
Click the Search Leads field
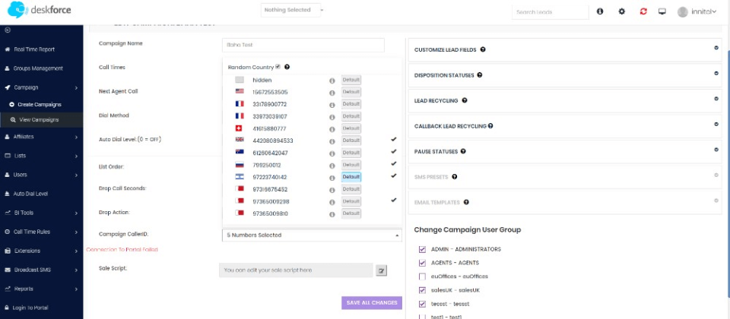click(x=551, y=12)
